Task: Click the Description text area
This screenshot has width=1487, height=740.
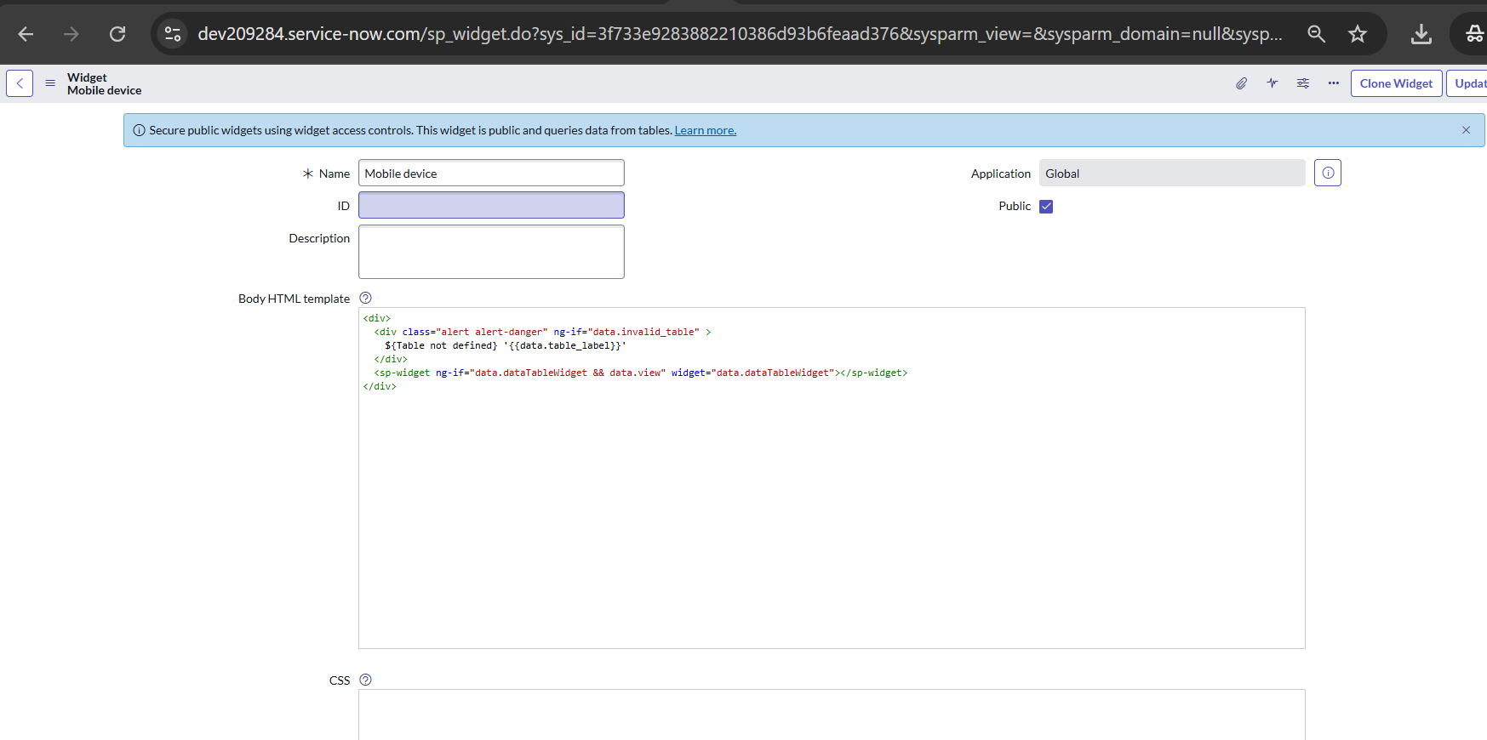Action: point(491,252)
